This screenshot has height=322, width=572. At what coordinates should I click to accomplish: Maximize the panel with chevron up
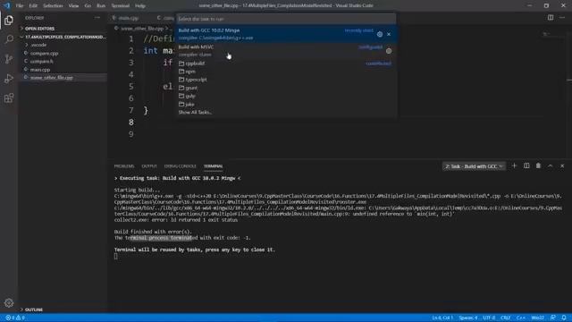(551, 165)
